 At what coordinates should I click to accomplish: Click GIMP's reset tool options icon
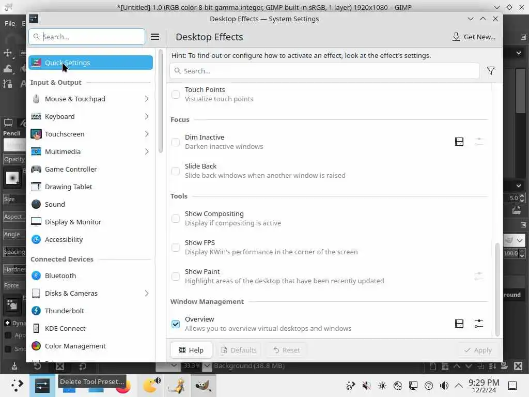click(83, 367)
